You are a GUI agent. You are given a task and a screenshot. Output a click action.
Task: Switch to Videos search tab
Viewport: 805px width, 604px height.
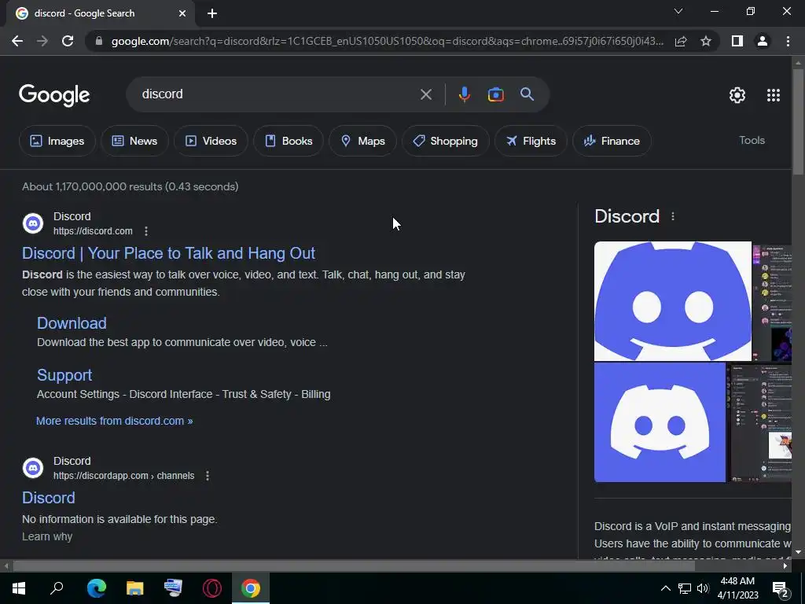tap(211, 141)
